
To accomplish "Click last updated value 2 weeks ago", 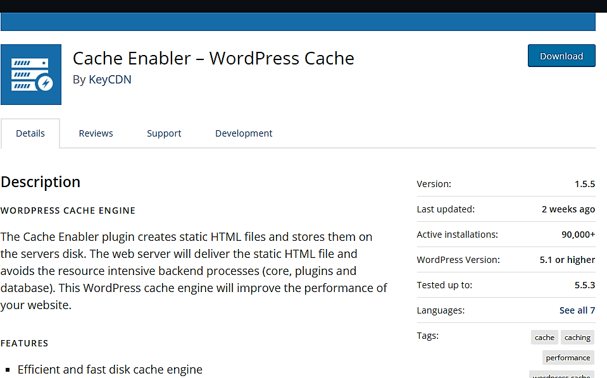I will 568,209.
